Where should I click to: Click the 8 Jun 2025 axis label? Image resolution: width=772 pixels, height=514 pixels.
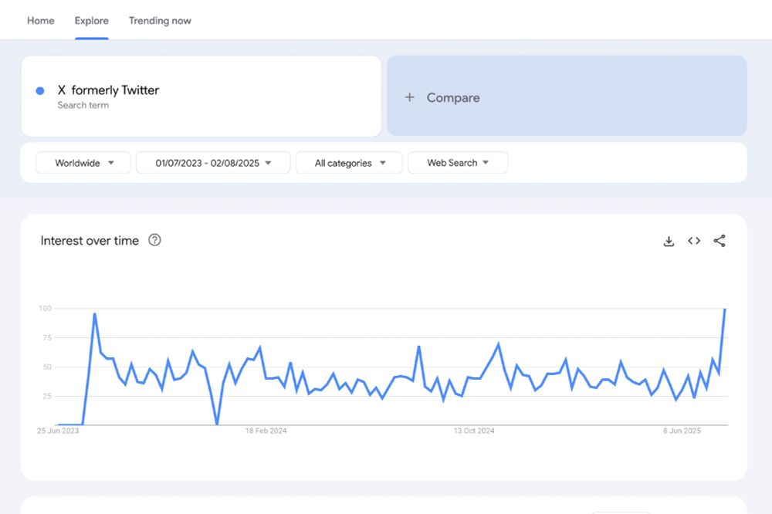click(x=682, y=431)
